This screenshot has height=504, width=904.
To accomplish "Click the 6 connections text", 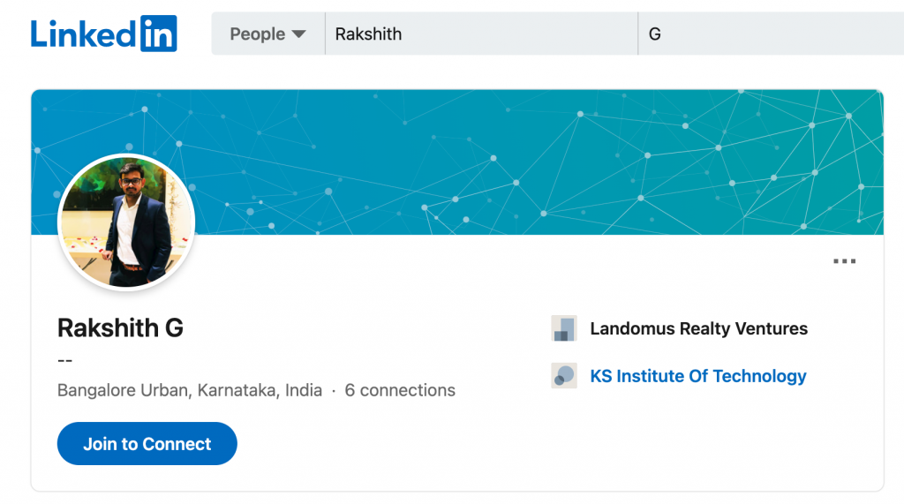I will 400,390.
